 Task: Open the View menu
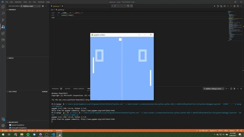25,2
